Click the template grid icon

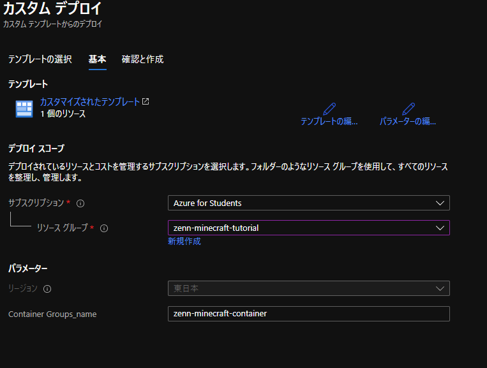[x=24, y=109]
